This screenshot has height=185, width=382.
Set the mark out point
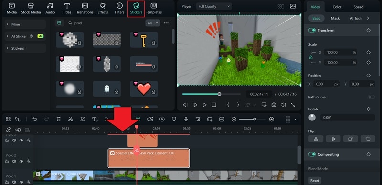[238, 105]
